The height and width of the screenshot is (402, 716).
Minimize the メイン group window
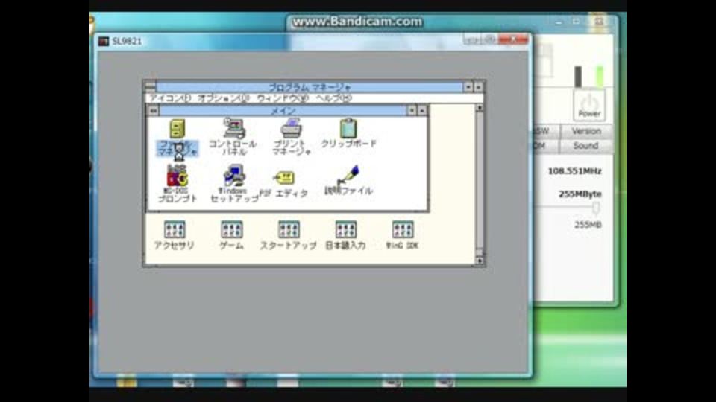point(412,111)
